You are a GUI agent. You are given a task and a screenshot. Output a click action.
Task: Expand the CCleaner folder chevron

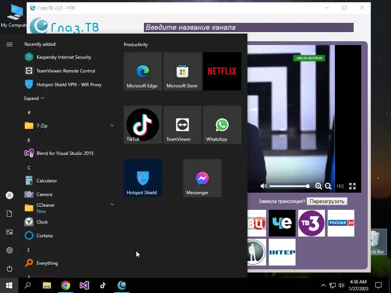point(112,204)
